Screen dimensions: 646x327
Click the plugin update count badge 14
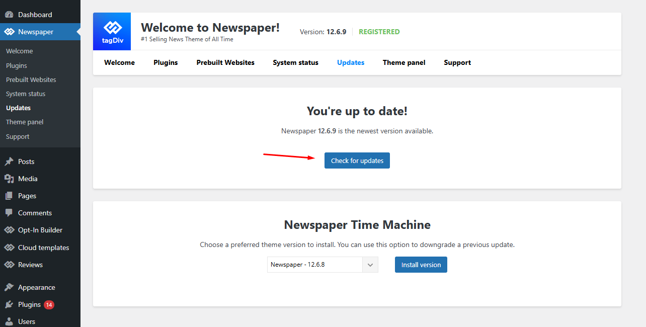pos(49,304)
